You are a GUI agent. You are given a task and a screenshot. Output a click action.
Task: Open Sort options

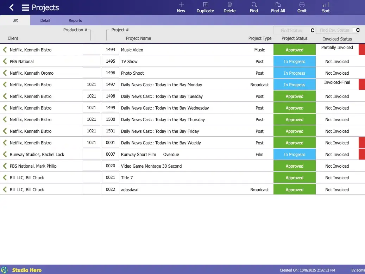click(326, 7)
